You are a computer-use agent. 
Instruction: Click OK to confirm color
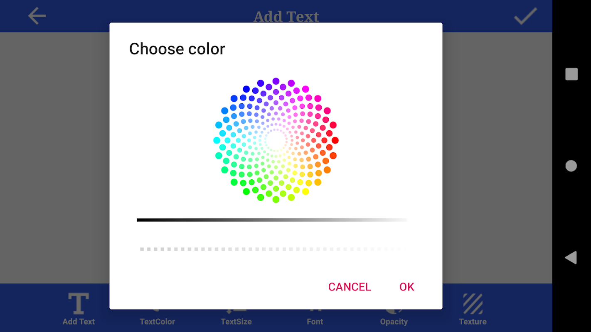coord(406,287)
